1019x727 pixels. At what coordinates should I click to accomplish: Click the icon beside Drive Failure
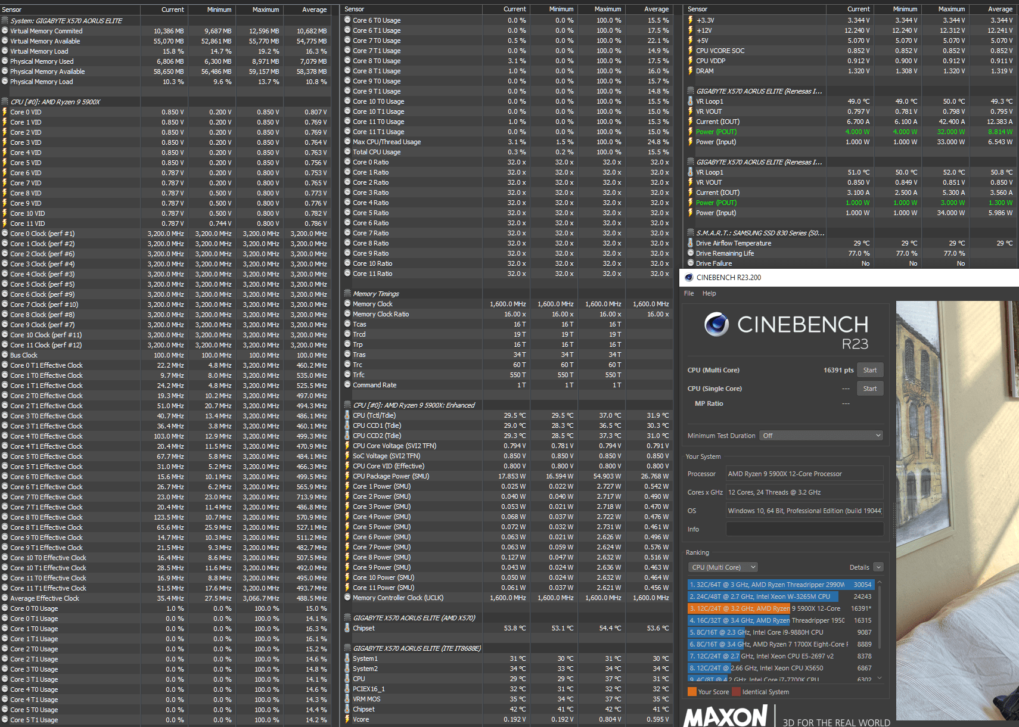tap(691, 263)
